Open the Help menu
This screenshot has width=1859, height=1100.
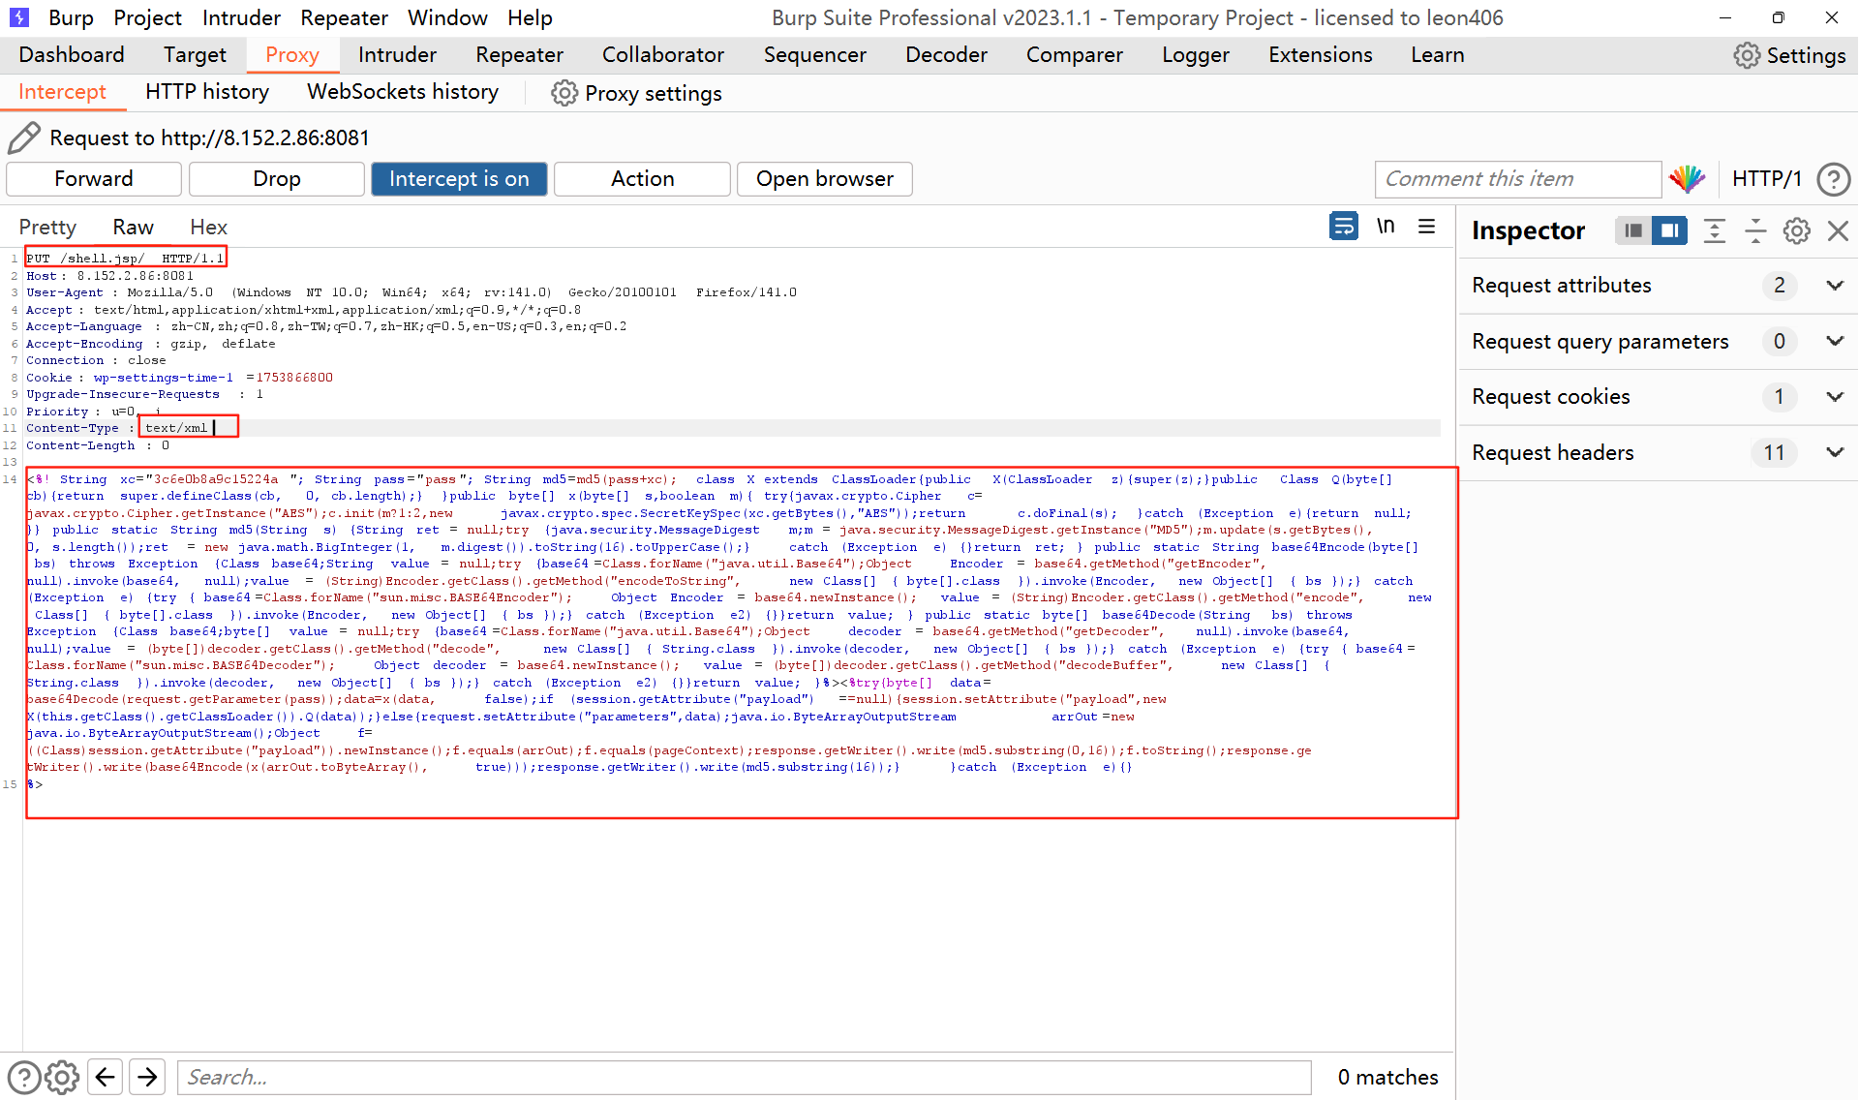tap(530, 17)
